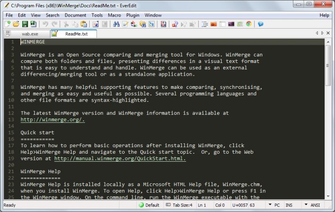Click the play multiple macro icon
Viewport: 335px width, 212px height.
tap(193, 24)
